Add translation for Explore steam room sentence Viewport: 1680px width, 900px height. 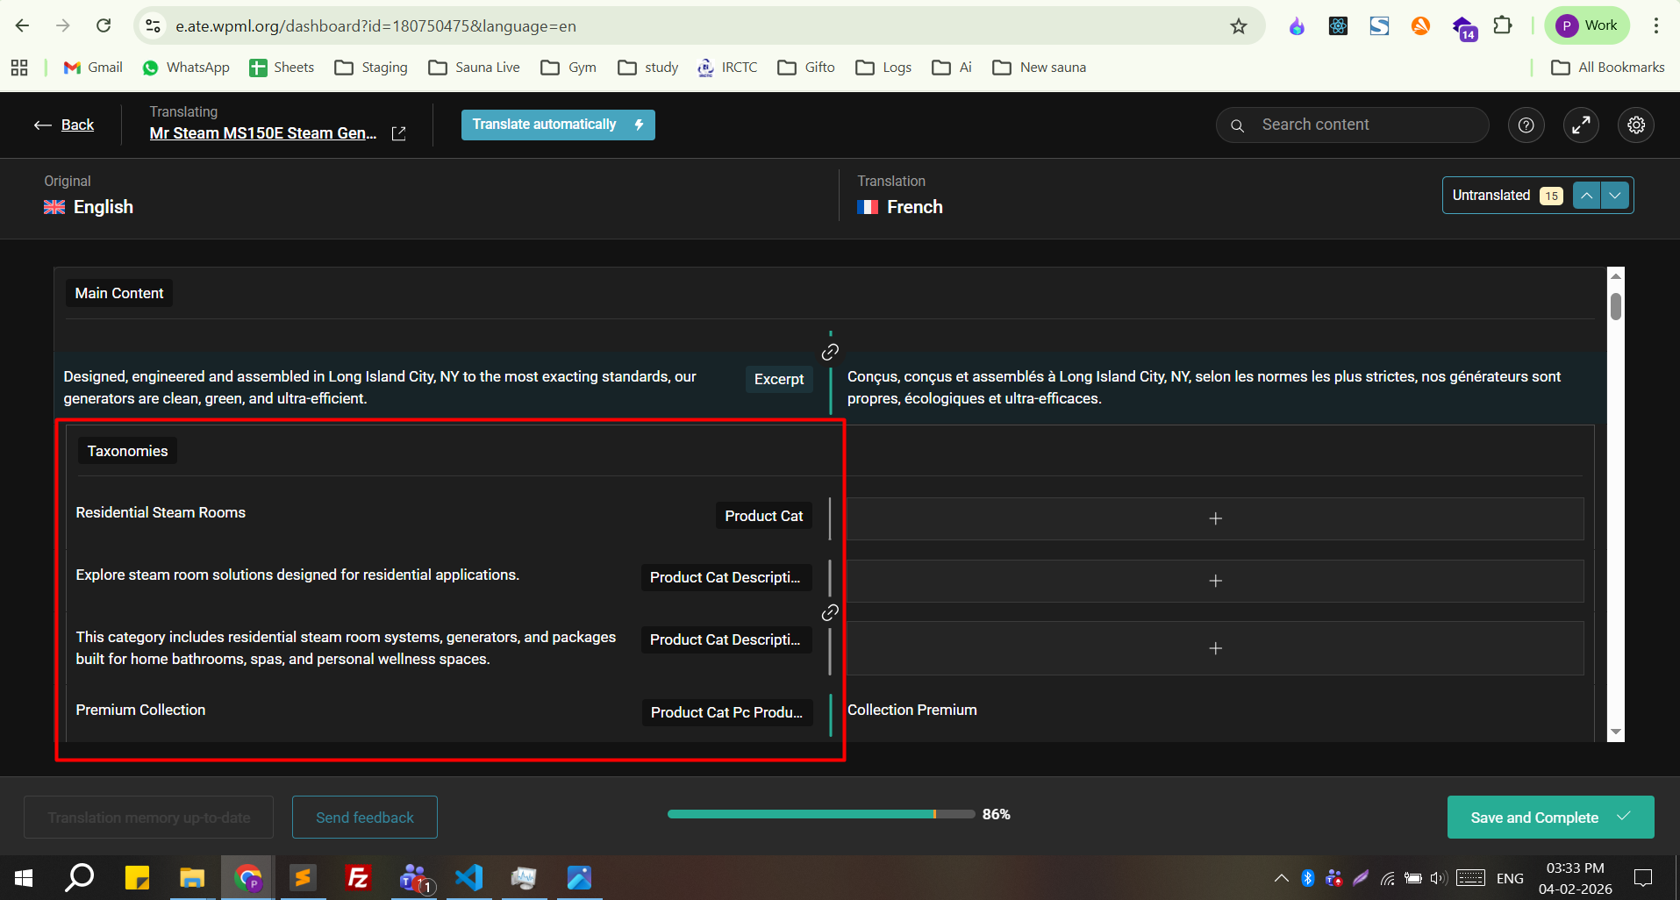[1215, 581]
